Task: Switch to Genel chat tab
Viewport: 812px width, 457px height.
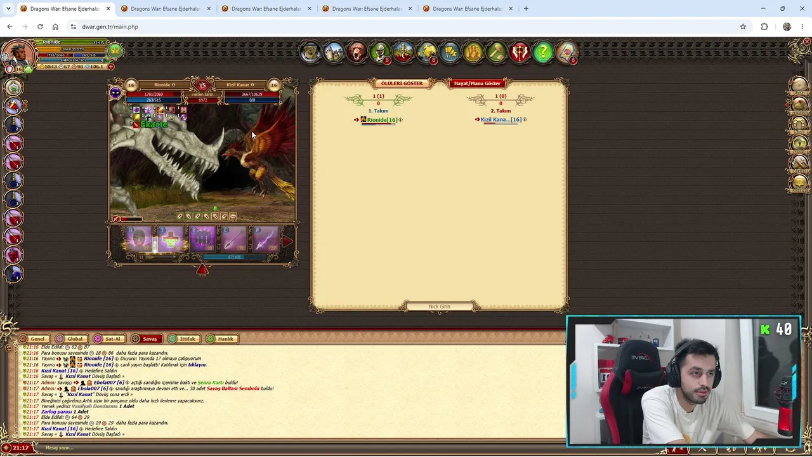Action: pyautogui.click(x=33, y=339)
